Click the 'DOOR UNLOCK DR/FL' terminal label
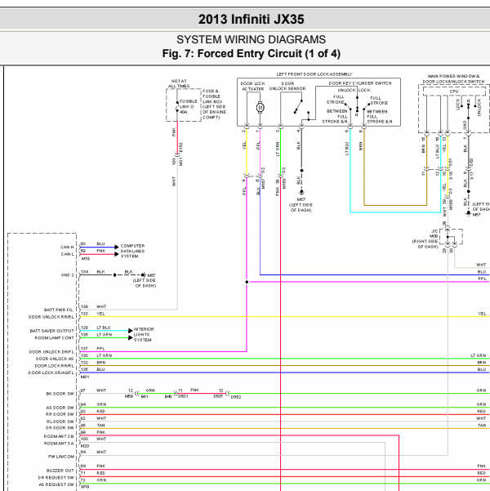Image resolution: width=490 pixels, height=491 pixels. [x=51, y=351]
